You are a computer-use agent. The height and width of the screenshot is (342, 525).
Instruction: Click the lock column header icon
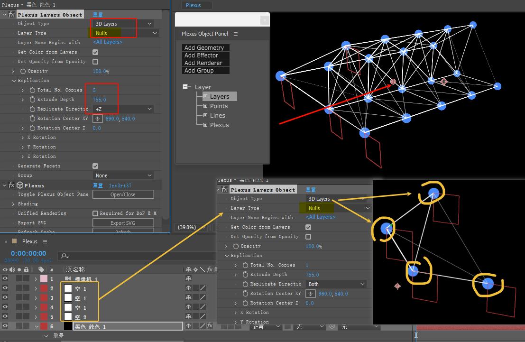coord(27,269)
